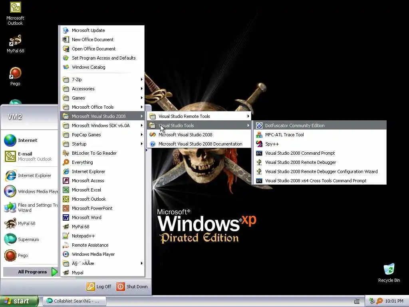Open Files and Settings Transfer Wizard
The image size is (409, 307).
[x=30, y=207]
